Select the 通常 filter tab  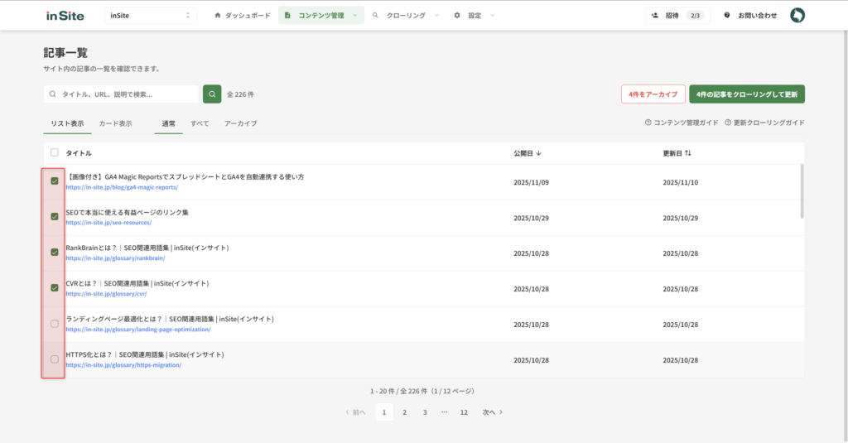pos(169,123)
